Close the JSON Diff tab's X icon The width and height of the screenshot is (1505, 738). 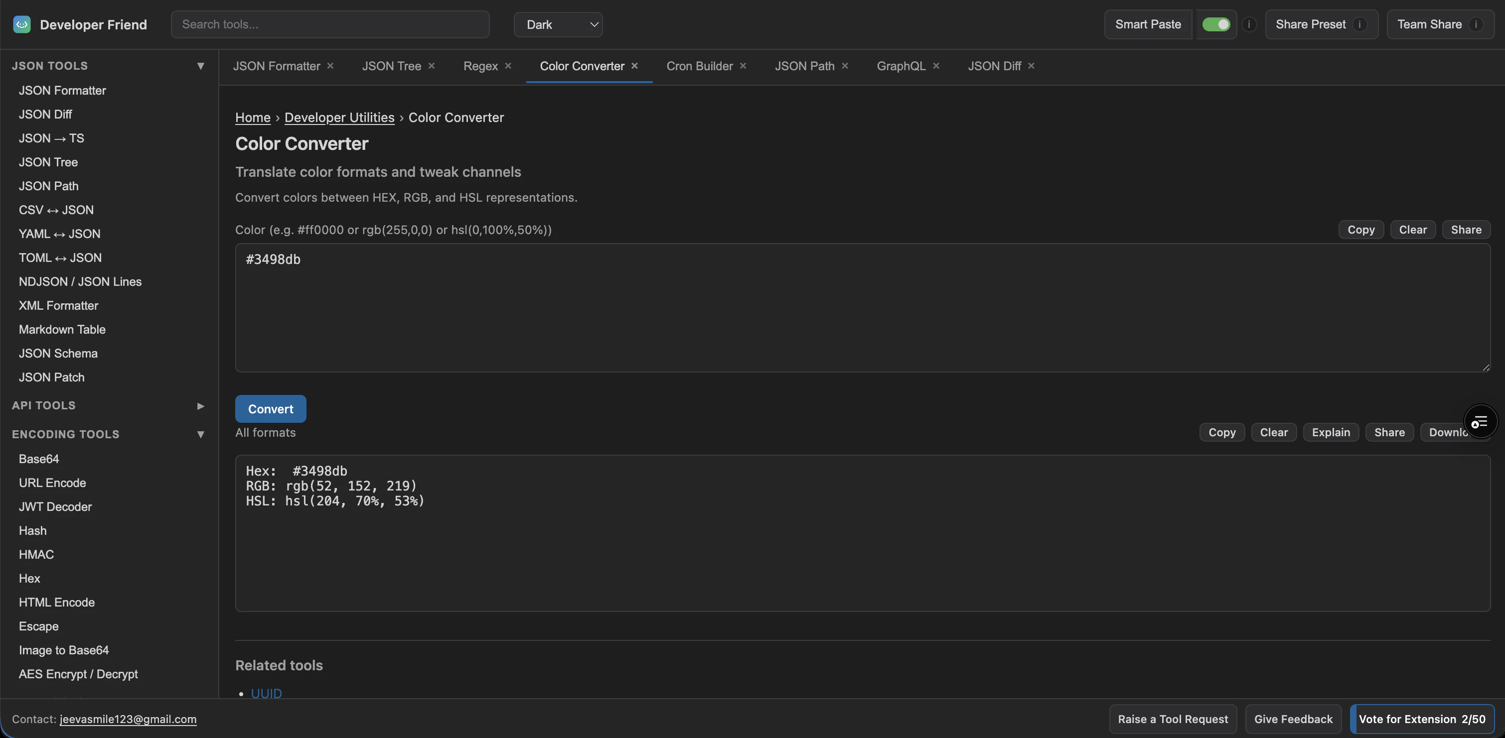[1031, 66]
